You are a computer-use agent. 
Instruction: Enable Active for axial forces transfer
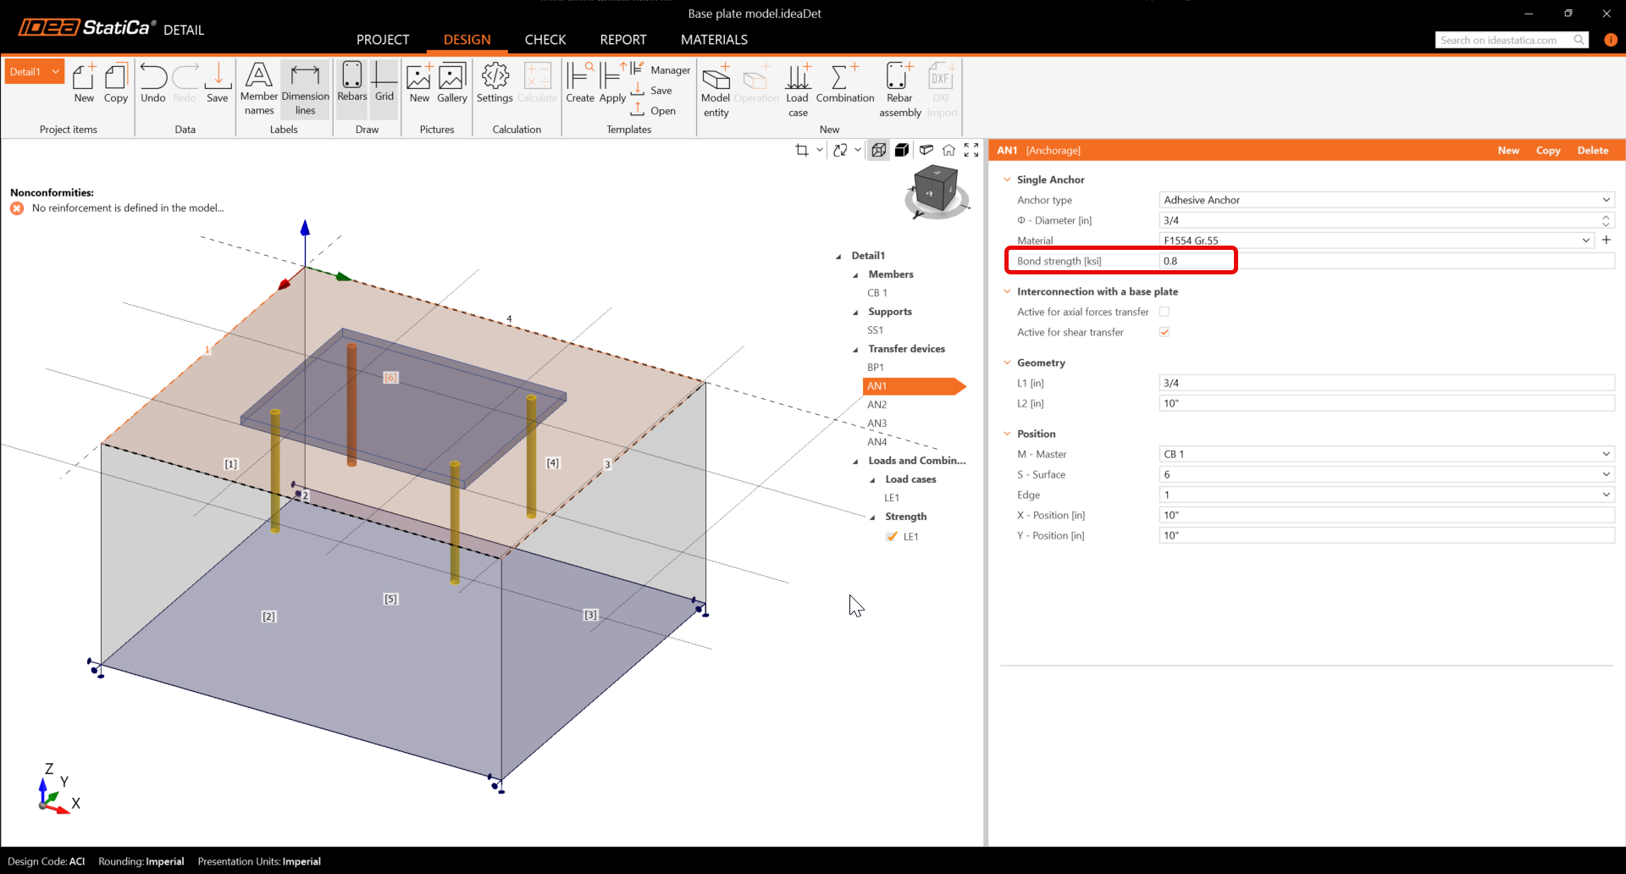click(1164, 312)
